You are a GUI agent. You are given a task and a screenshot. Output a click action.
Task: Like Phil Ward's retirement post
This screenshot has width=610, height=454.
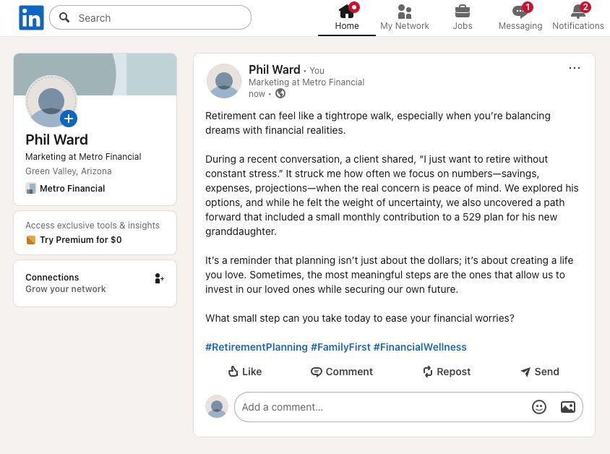tap(244, 372)
